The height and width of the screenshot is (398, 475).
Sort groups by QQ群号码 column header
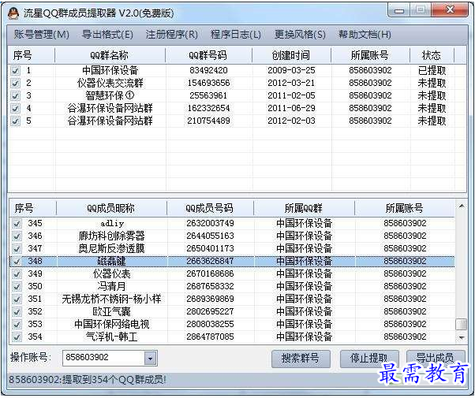tap(208, 55)
